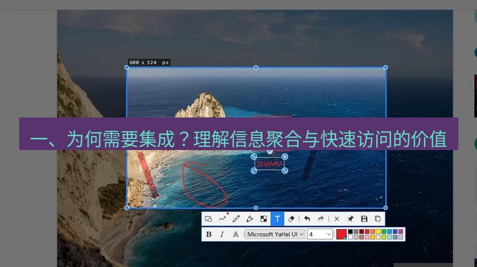This screenshot has height=267, width=477.
Task: Choose the purple color swatch in top row
Action: click(x=401, y=231)
